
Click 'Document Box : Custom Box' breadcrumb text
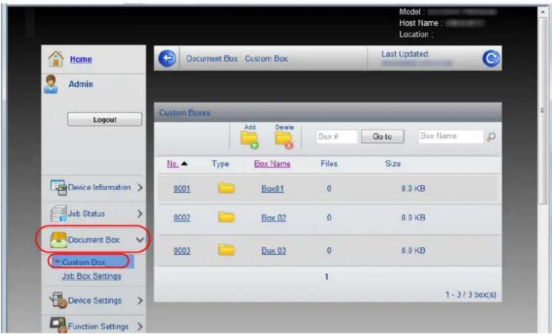237,59
